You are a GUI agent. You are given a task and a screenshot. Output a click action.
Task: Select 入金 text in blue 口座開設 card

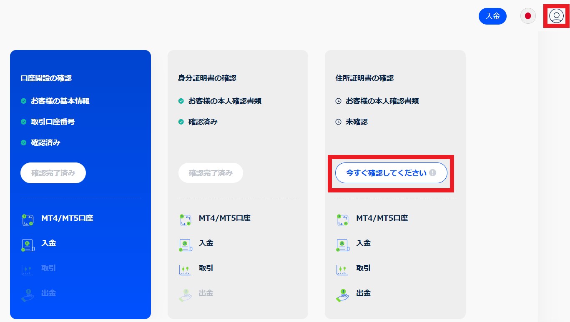point(48,243)
